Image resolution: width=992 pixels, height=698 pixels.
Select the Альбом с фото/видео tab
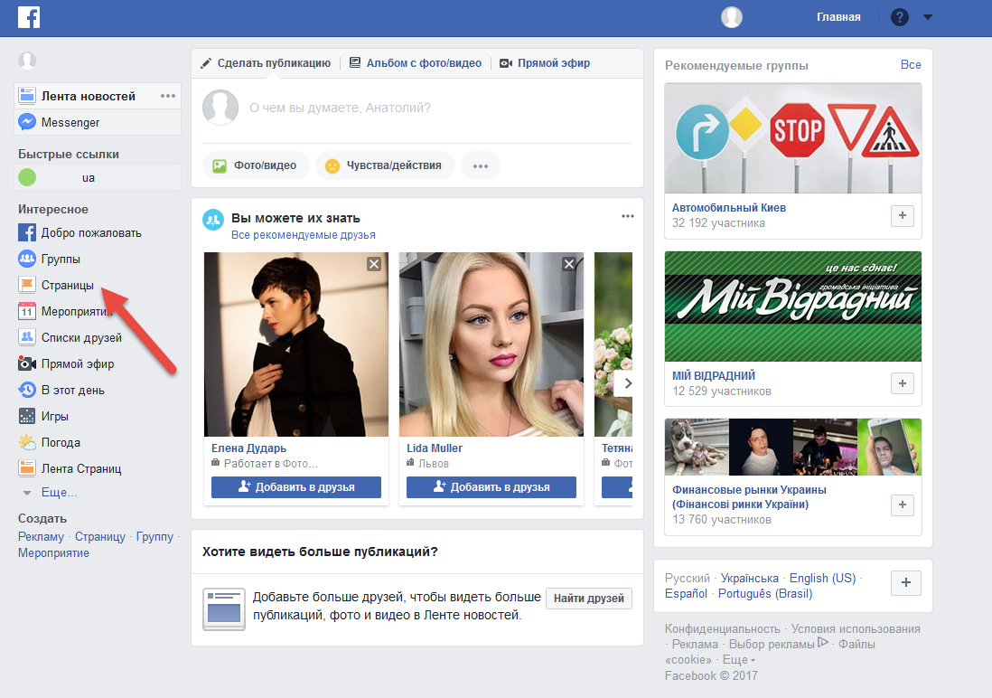[416, 63]
